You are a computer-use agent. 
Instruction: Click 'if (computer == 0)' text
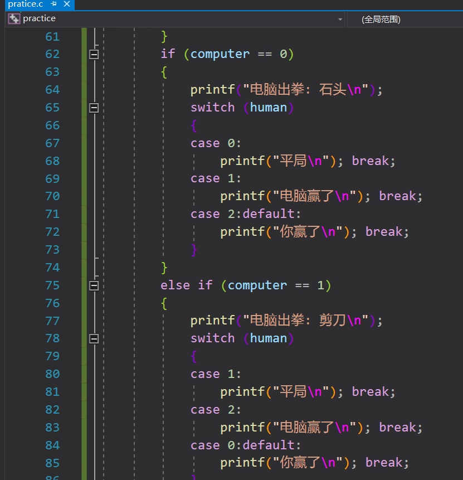click(x=227, y=54)
